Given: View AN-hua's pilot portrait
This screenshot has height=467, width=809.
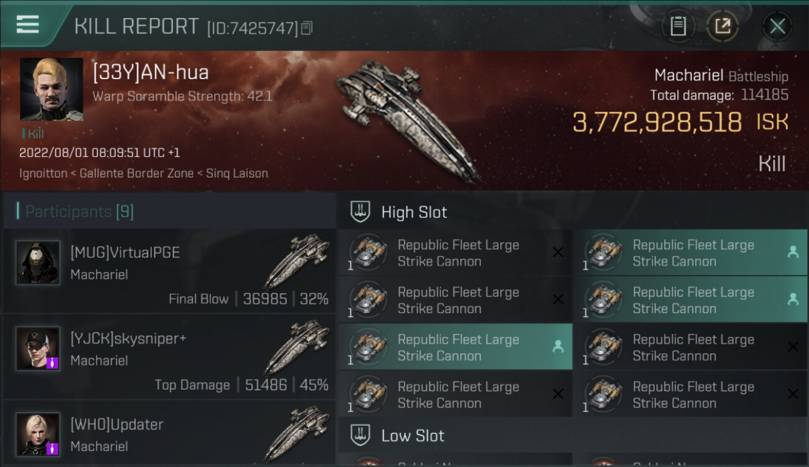Looking at the screenshot, I should [x=51, y=89].
